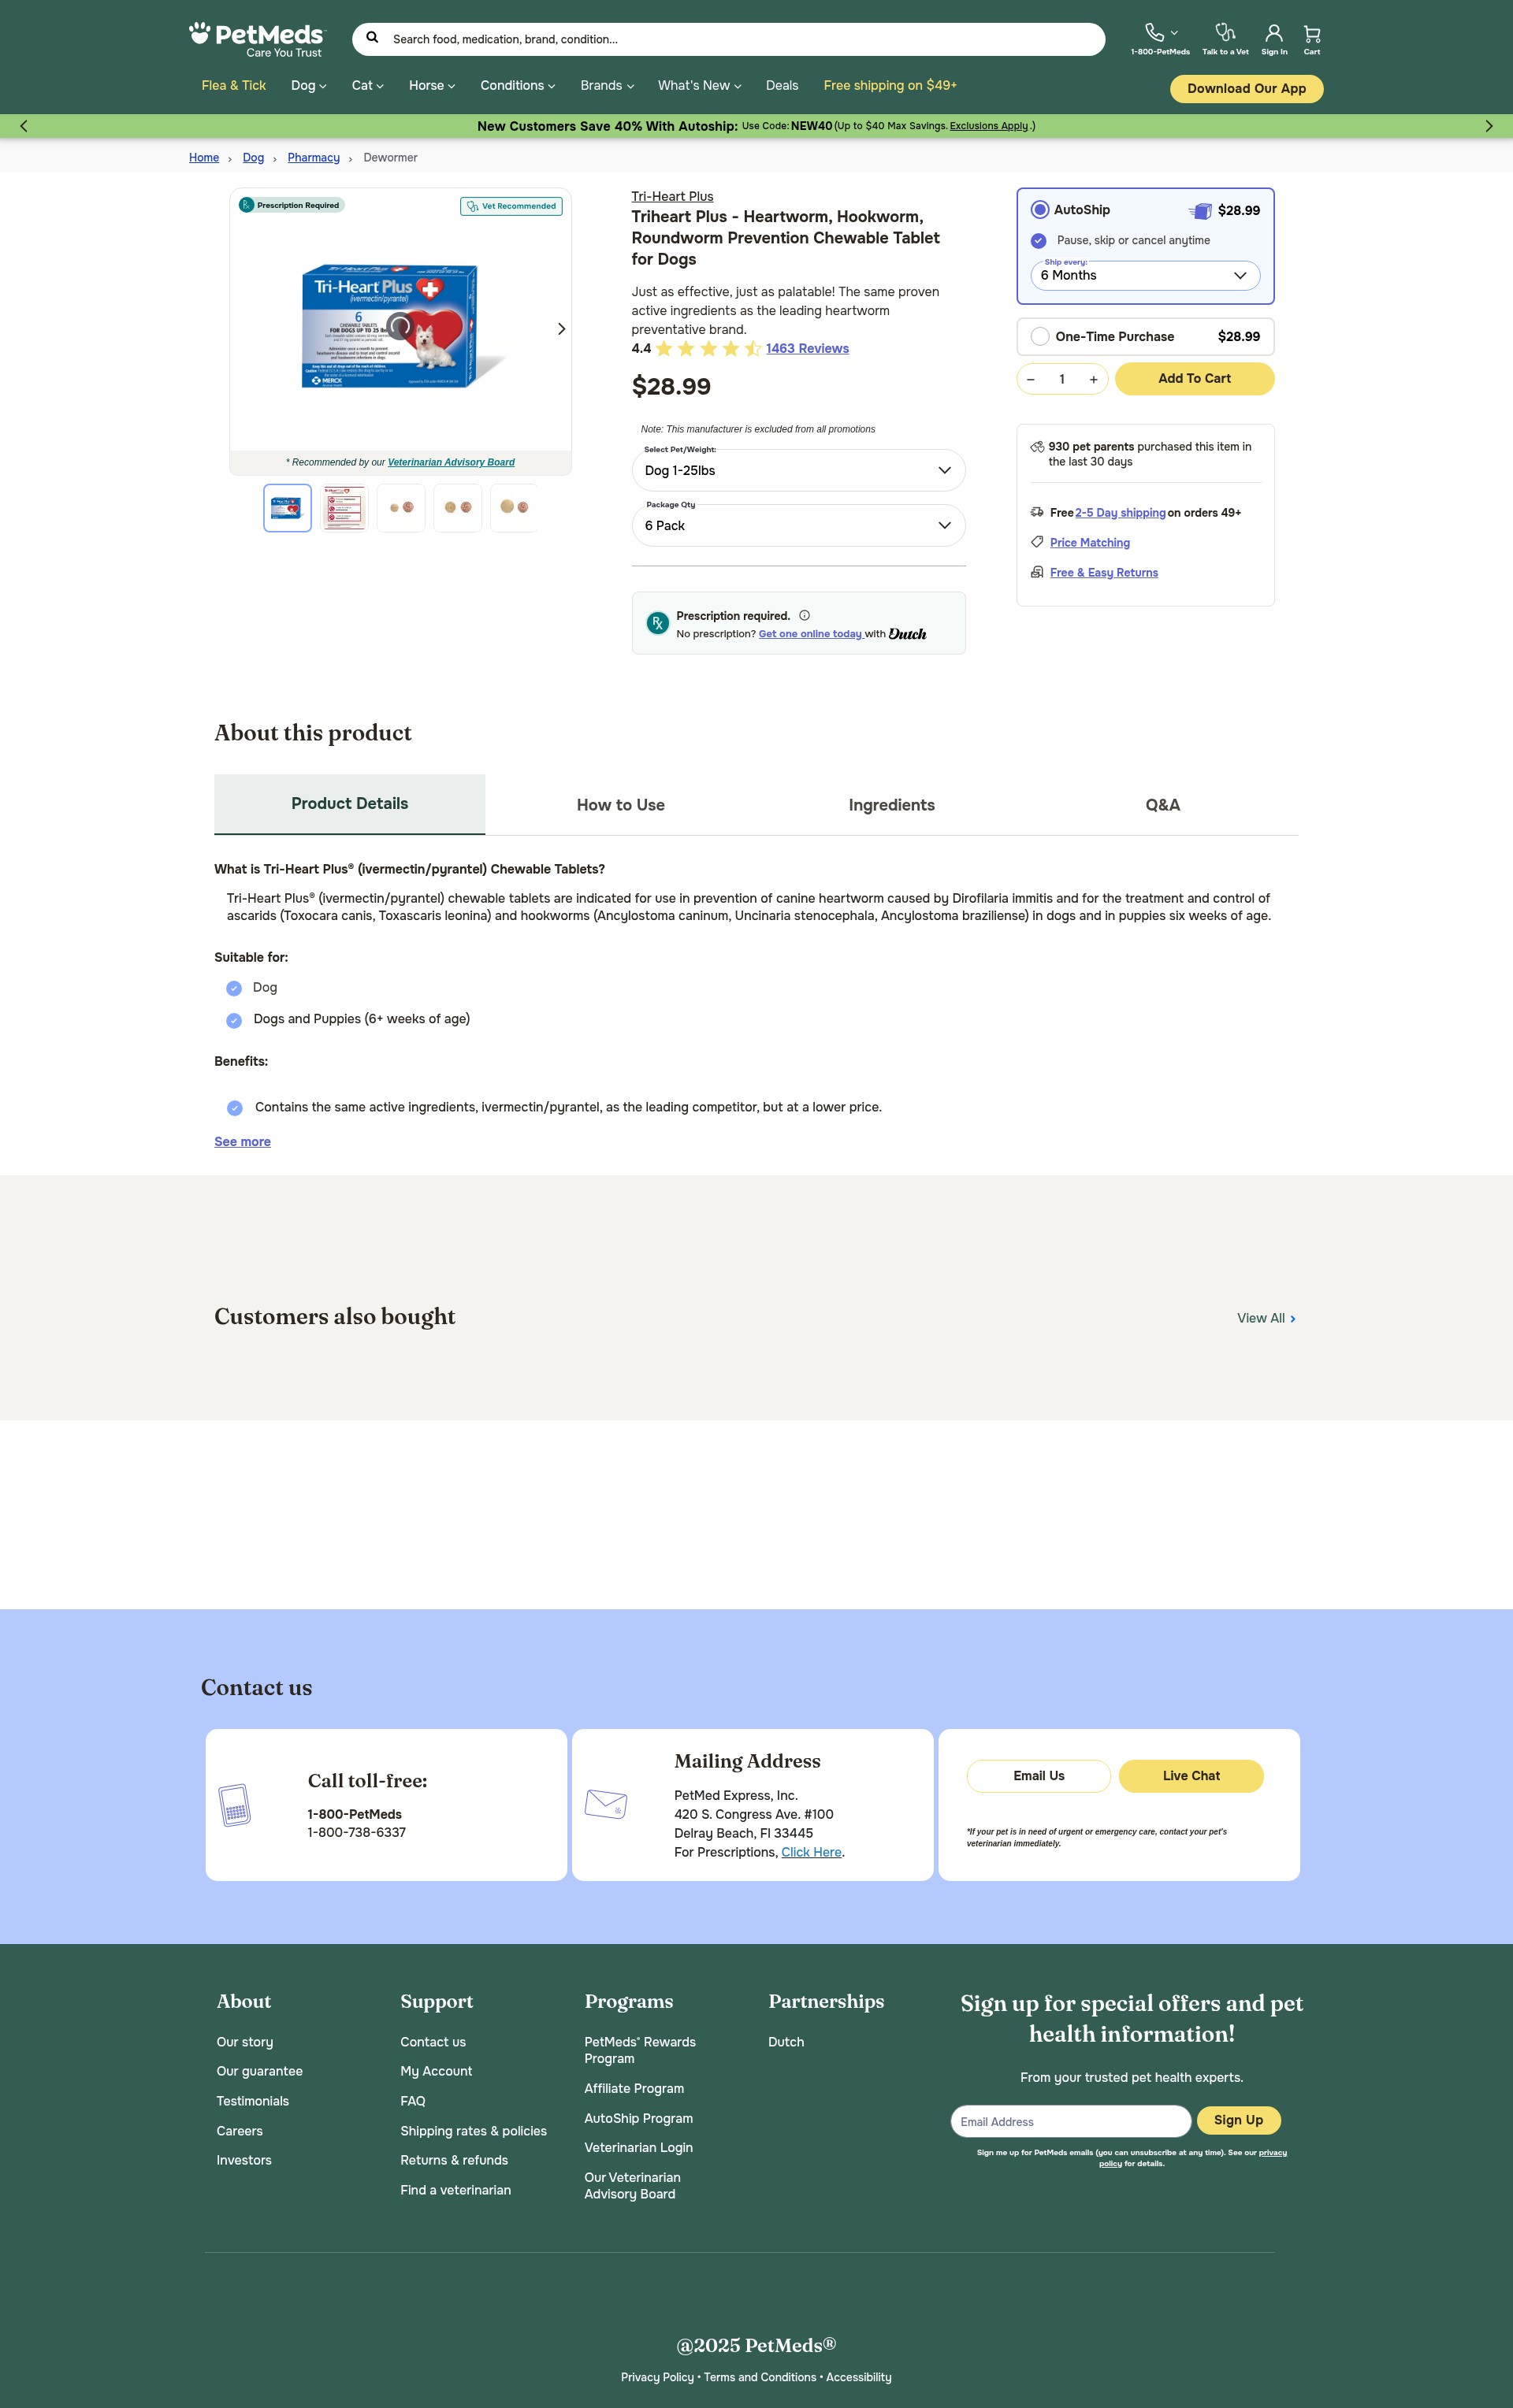Click the delivery truck shipping icon

1037,512
